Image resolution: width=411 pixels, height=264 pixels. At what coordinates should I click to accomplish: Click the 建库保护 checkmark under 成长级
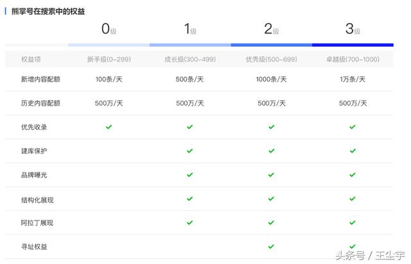[189, 151]
